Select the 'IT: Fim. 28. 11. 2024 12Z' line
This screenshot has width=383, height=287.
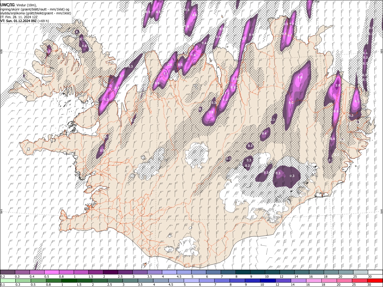point(19,17)
